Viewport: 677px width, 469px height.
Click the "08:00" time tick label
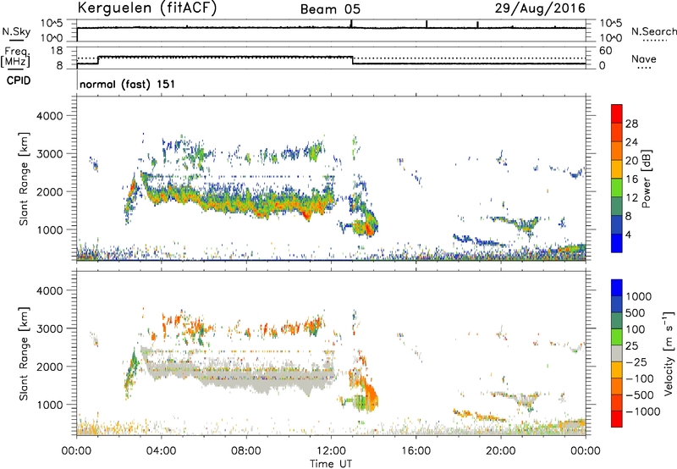point(246,451)
